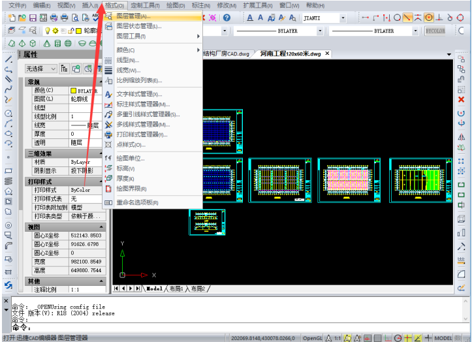Click the yellow BYLAYER color swatch
Screen dimensions: 472x342
point(74,91)
